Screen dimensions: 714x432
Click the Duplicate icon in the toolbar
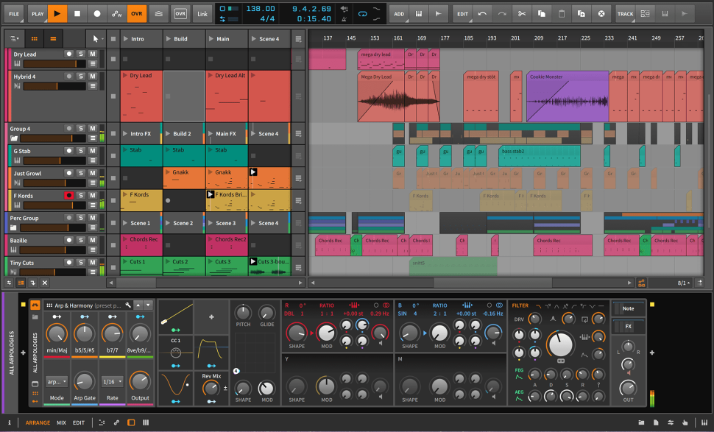tap(582, 14)
